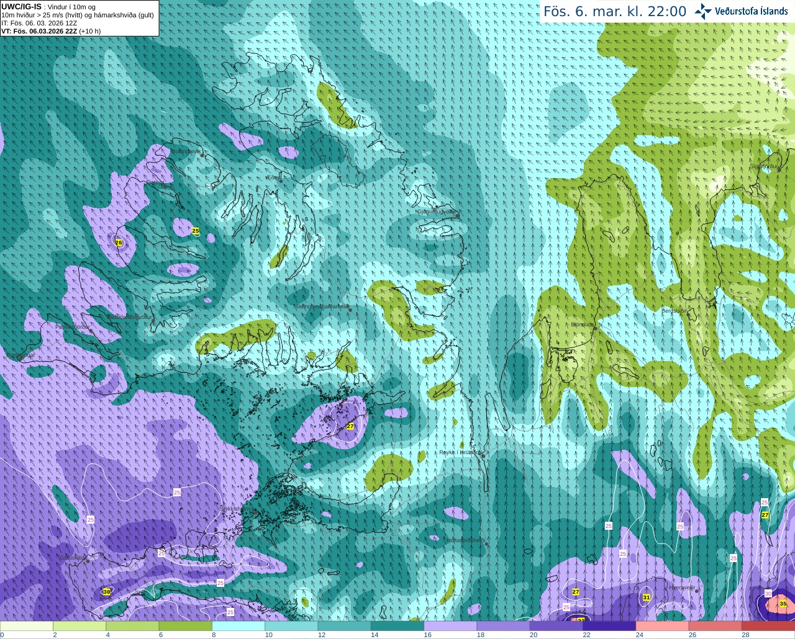Select the 8–10 m/s pale cyan legend swatch
The image size is (795, 639).
(238, 626)
